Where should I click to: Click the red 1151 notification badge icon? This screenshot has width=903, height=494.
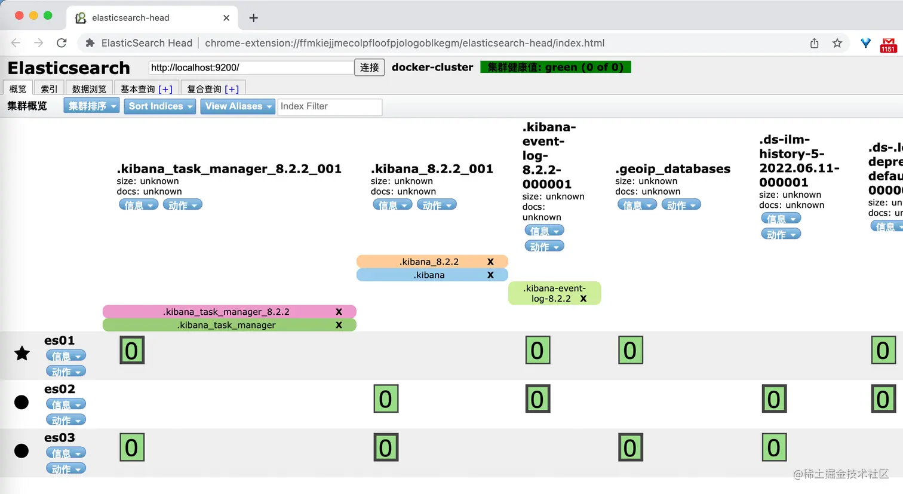[889, 43]
